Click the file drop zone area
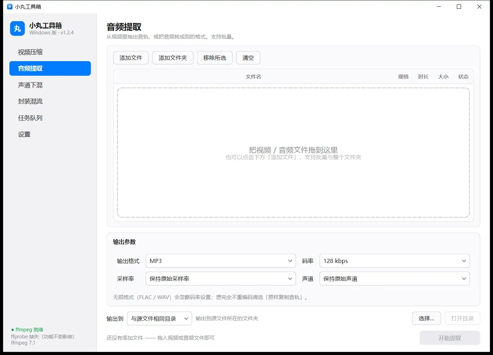 (x=293, y=153)
